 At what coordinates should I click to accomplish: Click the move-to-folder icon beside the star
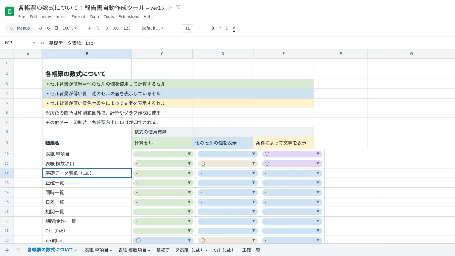coord(178,7)
